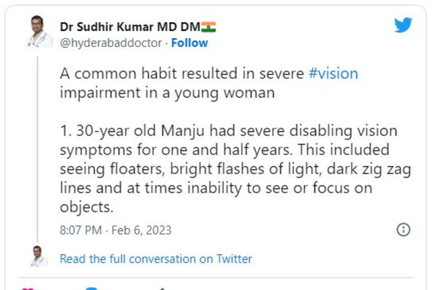Click the line 'impairment in a young woman'
Viewport: 433px width, 290px height.
(x=167, y=92)
